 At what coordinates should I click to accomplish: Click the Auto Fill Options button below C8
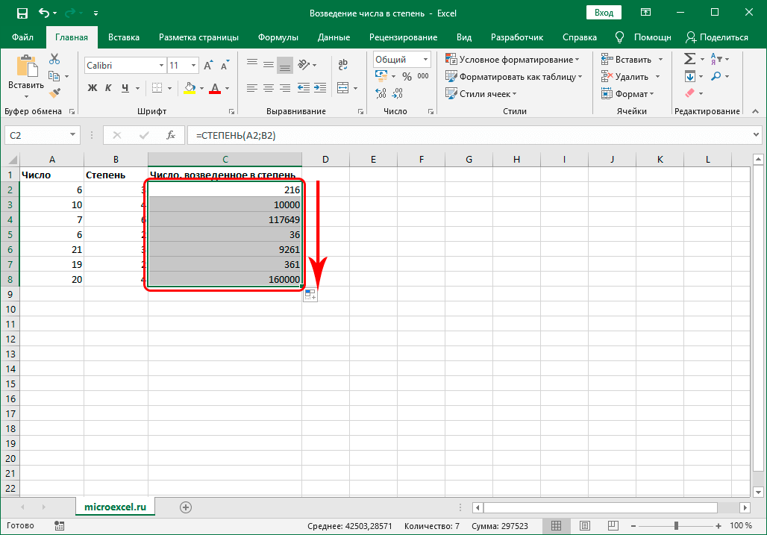click(311, 295)
